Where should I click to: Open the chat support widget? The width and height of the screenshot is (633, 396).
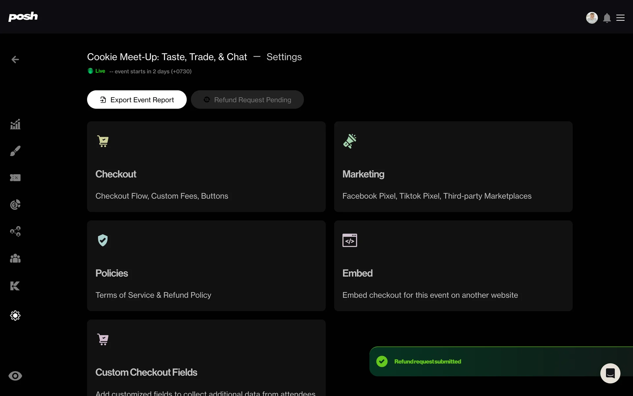pyautogui.click(x=610, y=373)
